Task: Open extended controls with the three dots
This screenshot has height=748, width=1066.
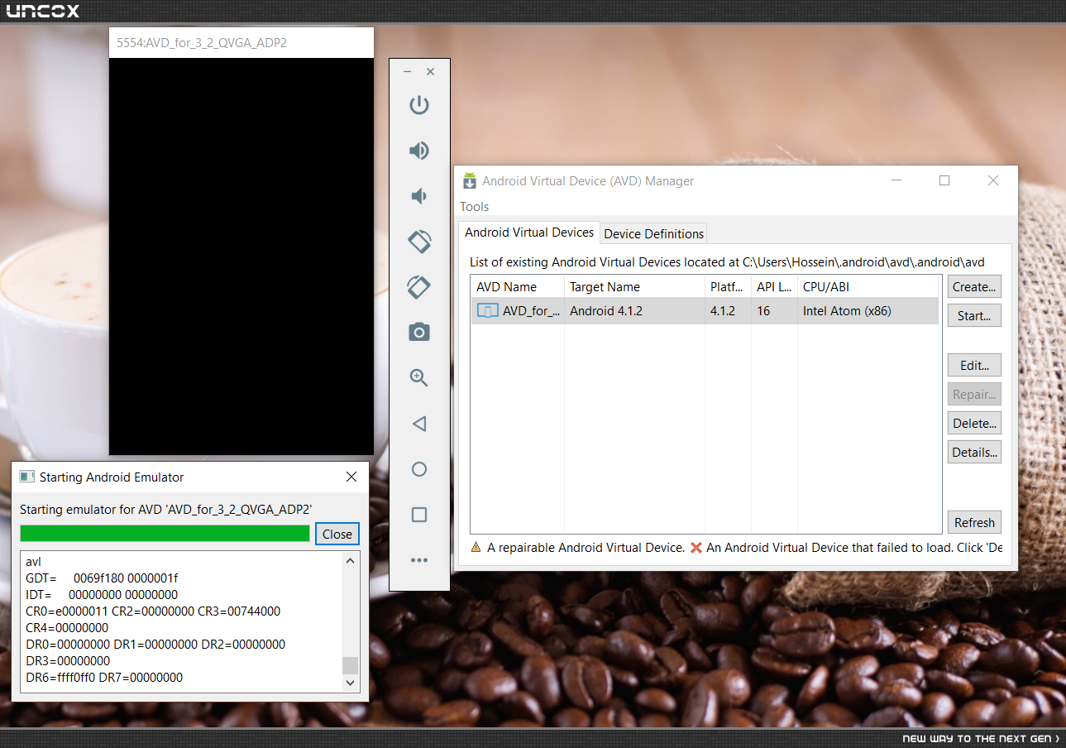Action: (419, 560)
